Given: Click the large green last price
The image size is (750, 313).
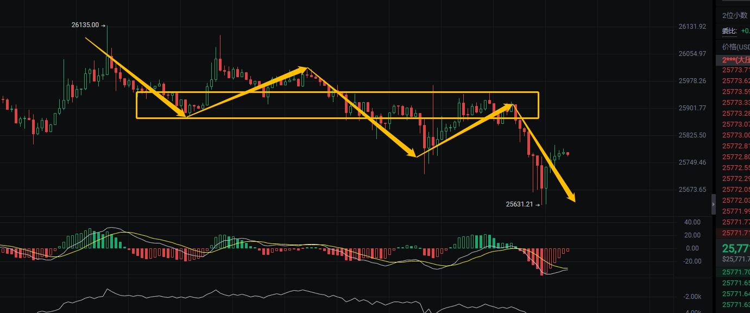Looking at the screenshot, I should point(735,249).
